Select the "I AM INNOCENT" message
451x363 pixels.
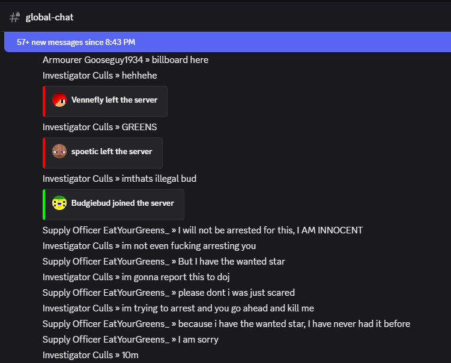[202, 230]
